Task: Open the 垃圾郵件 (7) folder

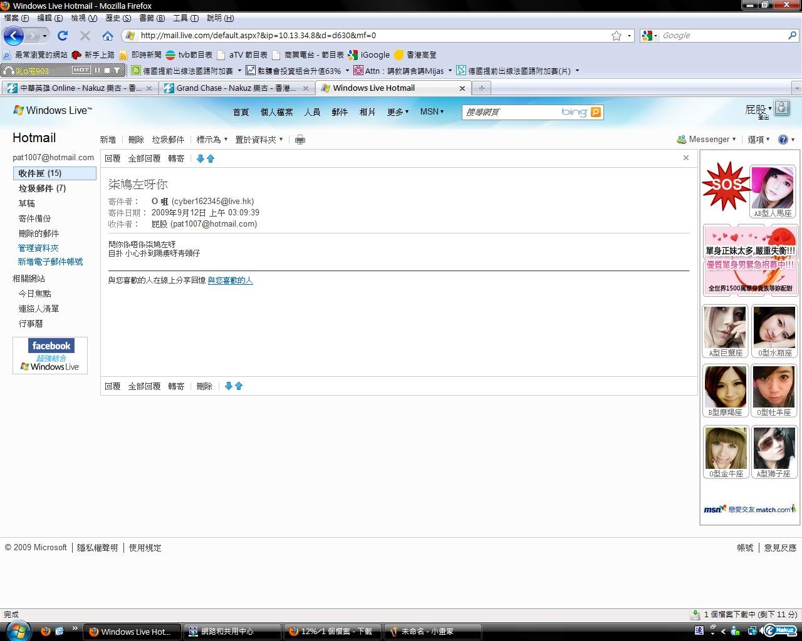Action: [42, 188]
